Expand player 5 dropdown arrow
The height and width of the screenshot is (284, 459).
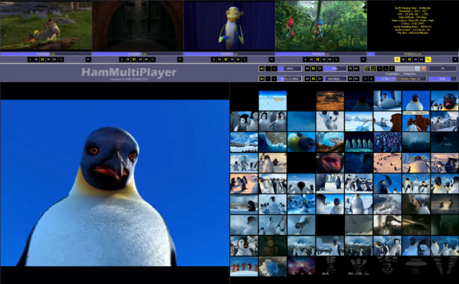click(455, 59)
